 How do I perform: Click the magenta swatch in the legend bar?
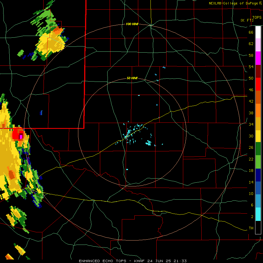point(258,58)
